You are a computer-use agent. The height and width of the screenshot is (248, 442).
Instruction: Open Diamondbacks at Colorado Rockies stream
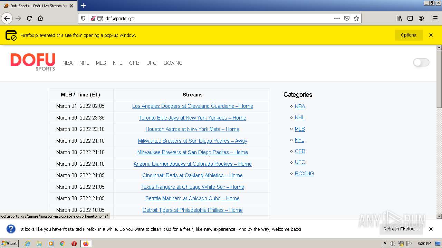point(193,164)
